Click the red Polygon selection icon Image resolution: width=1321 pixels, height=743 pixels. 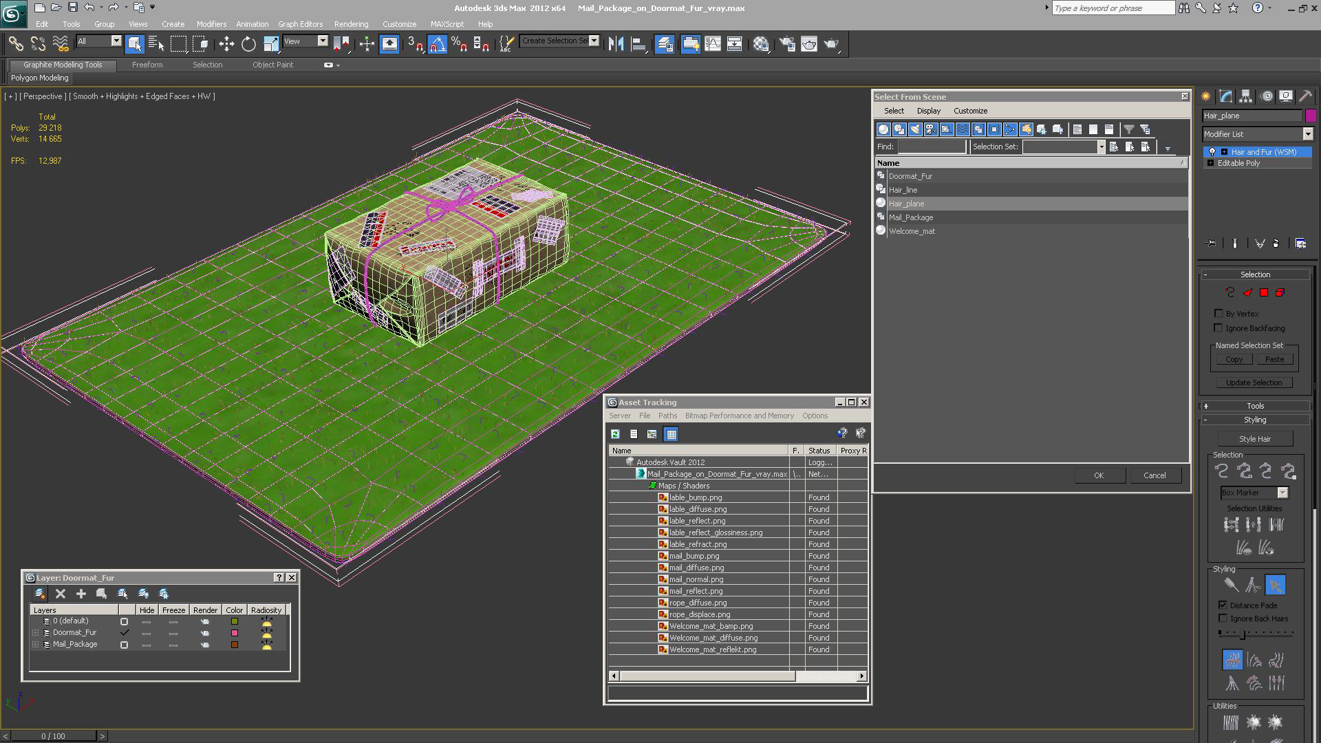(1264, 292)
